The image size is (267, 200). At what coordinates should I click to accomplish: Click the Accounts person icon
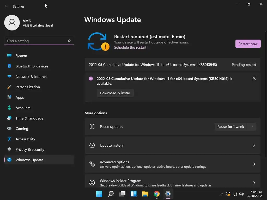[x=9, y=108]
